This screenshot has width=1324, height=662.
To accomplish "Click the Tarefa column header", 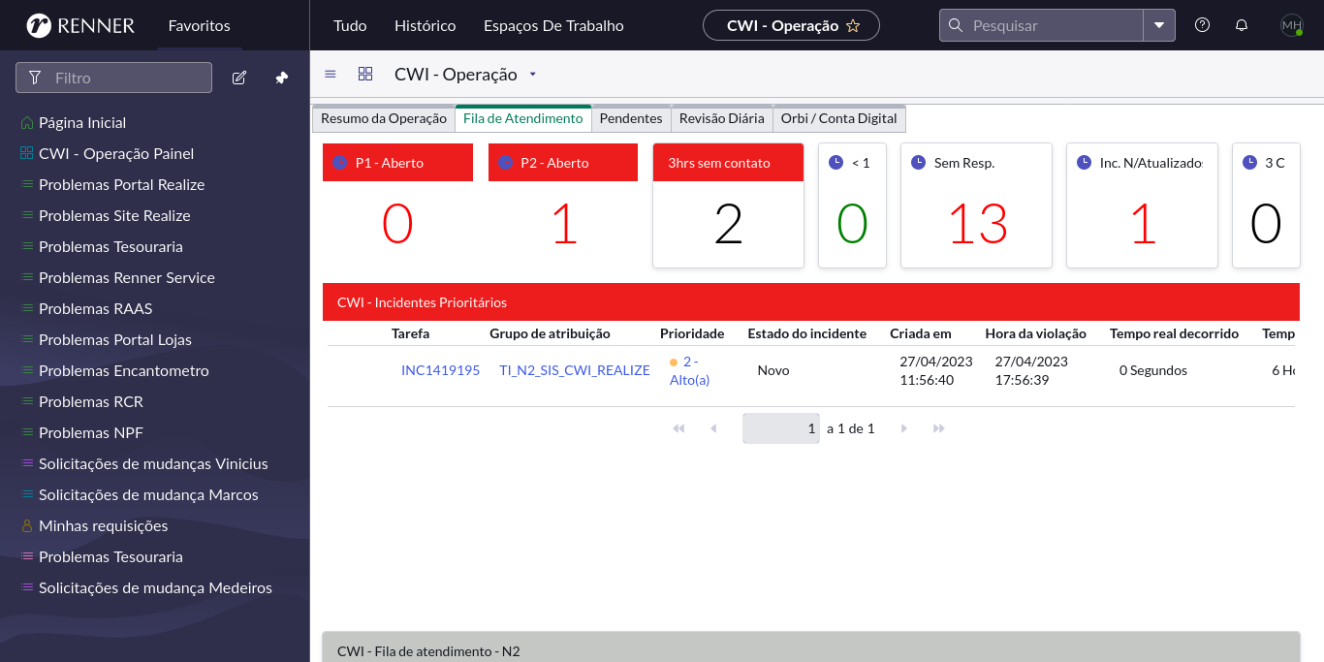I will pos(410,333).
